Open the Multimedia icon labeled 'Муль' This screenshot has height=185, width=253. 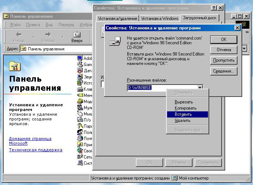[80, 107]
